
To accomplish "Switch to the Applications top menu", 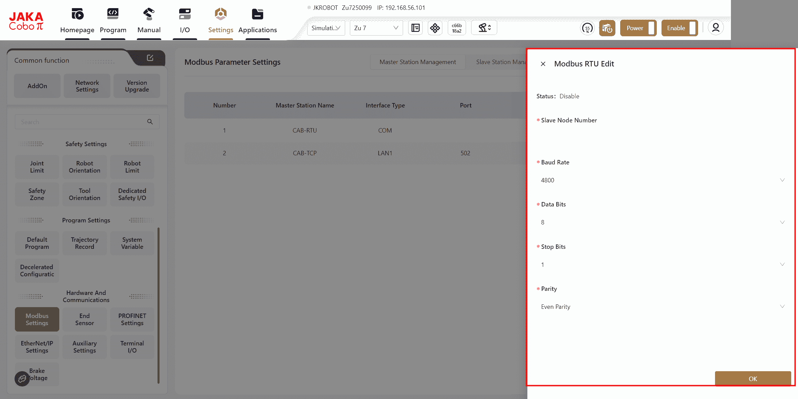I will (257, 20).
